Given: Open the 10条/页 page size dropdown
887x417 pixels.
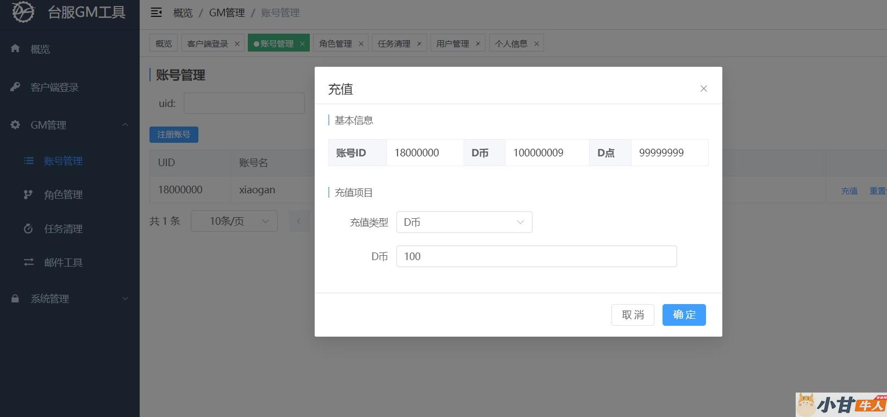Looking at the screenshot, I should click(234, 221).
